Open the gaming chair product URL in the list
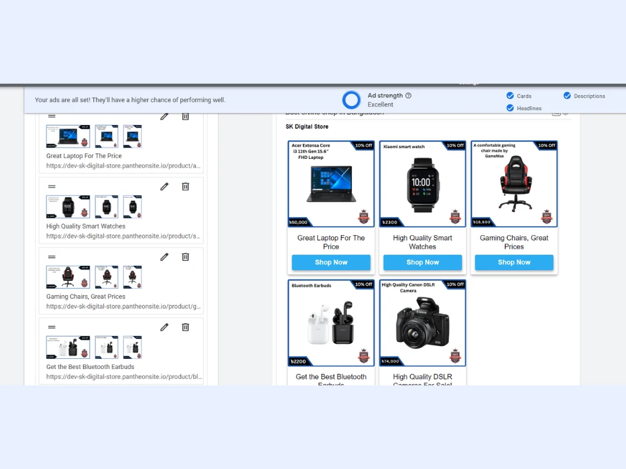Screen dimensions: 626x469 click(x=123, y=306)
